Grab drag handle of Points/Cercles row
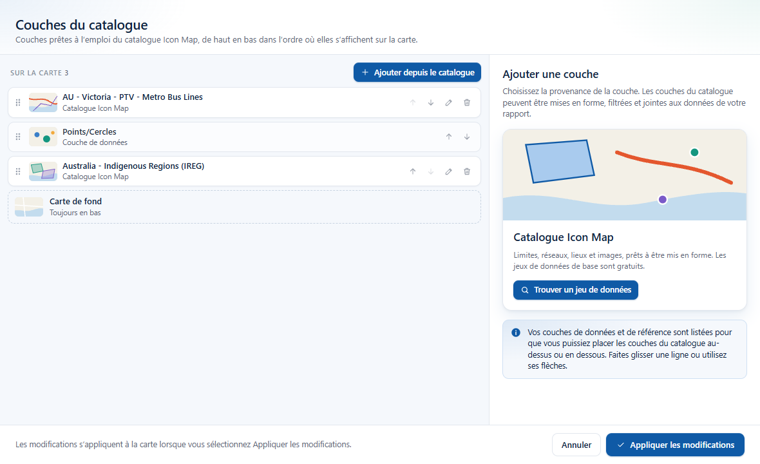 coord(18,137)
